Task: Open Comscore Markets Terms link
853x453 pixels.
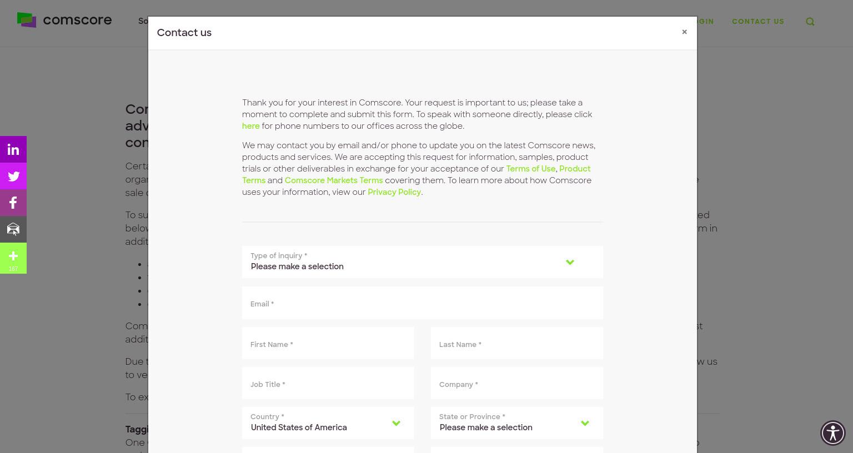Action: [x=334, y=180]
